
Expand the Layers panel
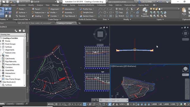tap(160, 19)
